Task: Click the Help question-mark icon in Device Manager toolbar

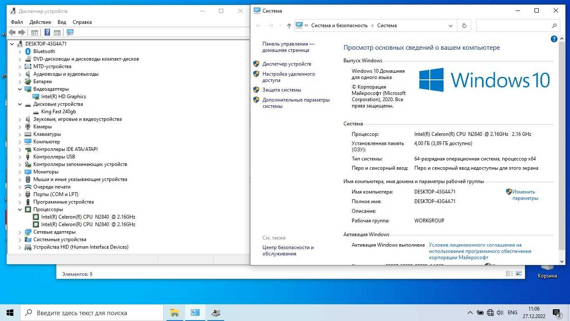Action: point(47,32)
